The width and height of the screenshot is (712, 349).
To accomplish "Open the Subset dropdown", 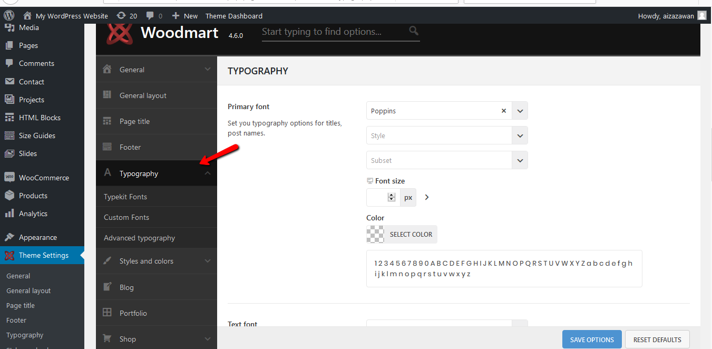I will click(447, 160).
